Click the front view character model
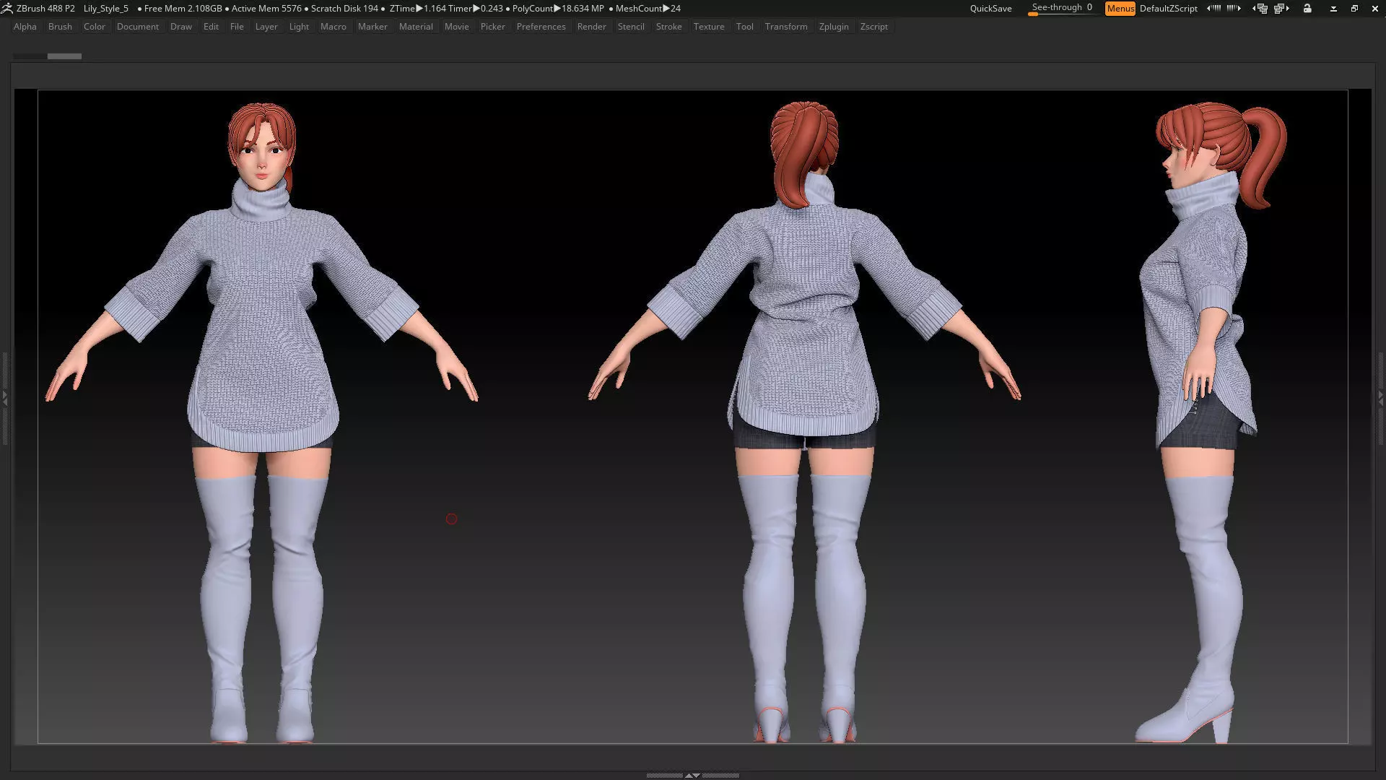 click(262, 422)
